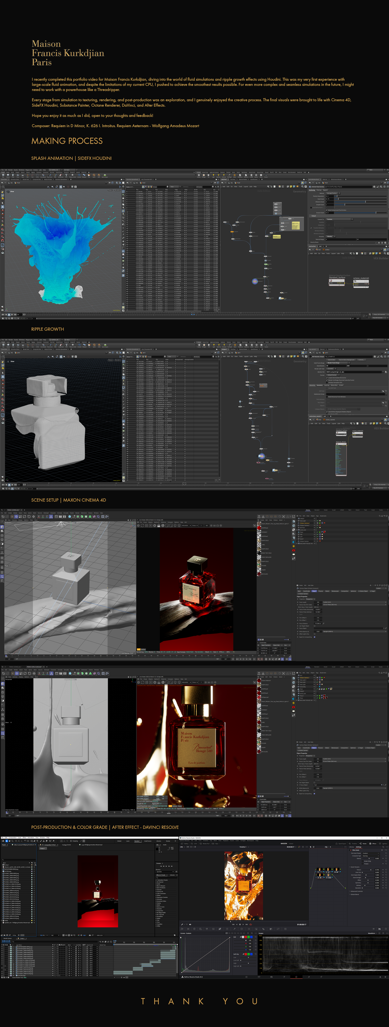Toggle the blue B channel in DaVinci Curves
Image resolution: width=389 pixels, height=1027 pixels.
[251, 937]
